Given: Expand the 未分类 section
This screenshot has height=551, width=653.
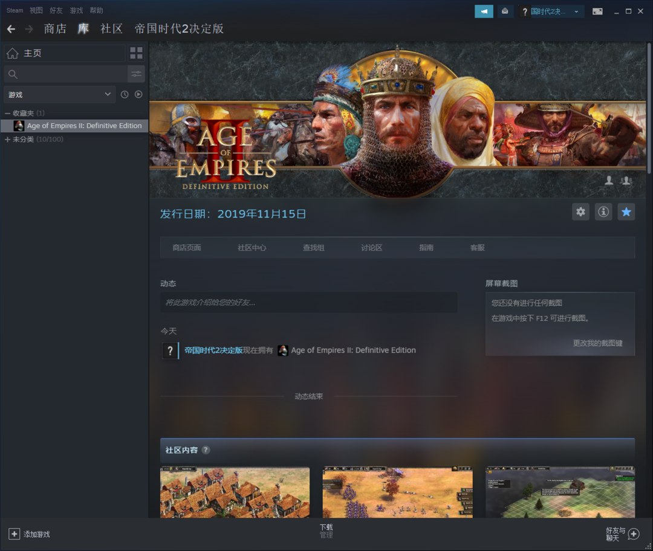Looking at the screenshot, I should pyautogui.click(x=7, y=140).
